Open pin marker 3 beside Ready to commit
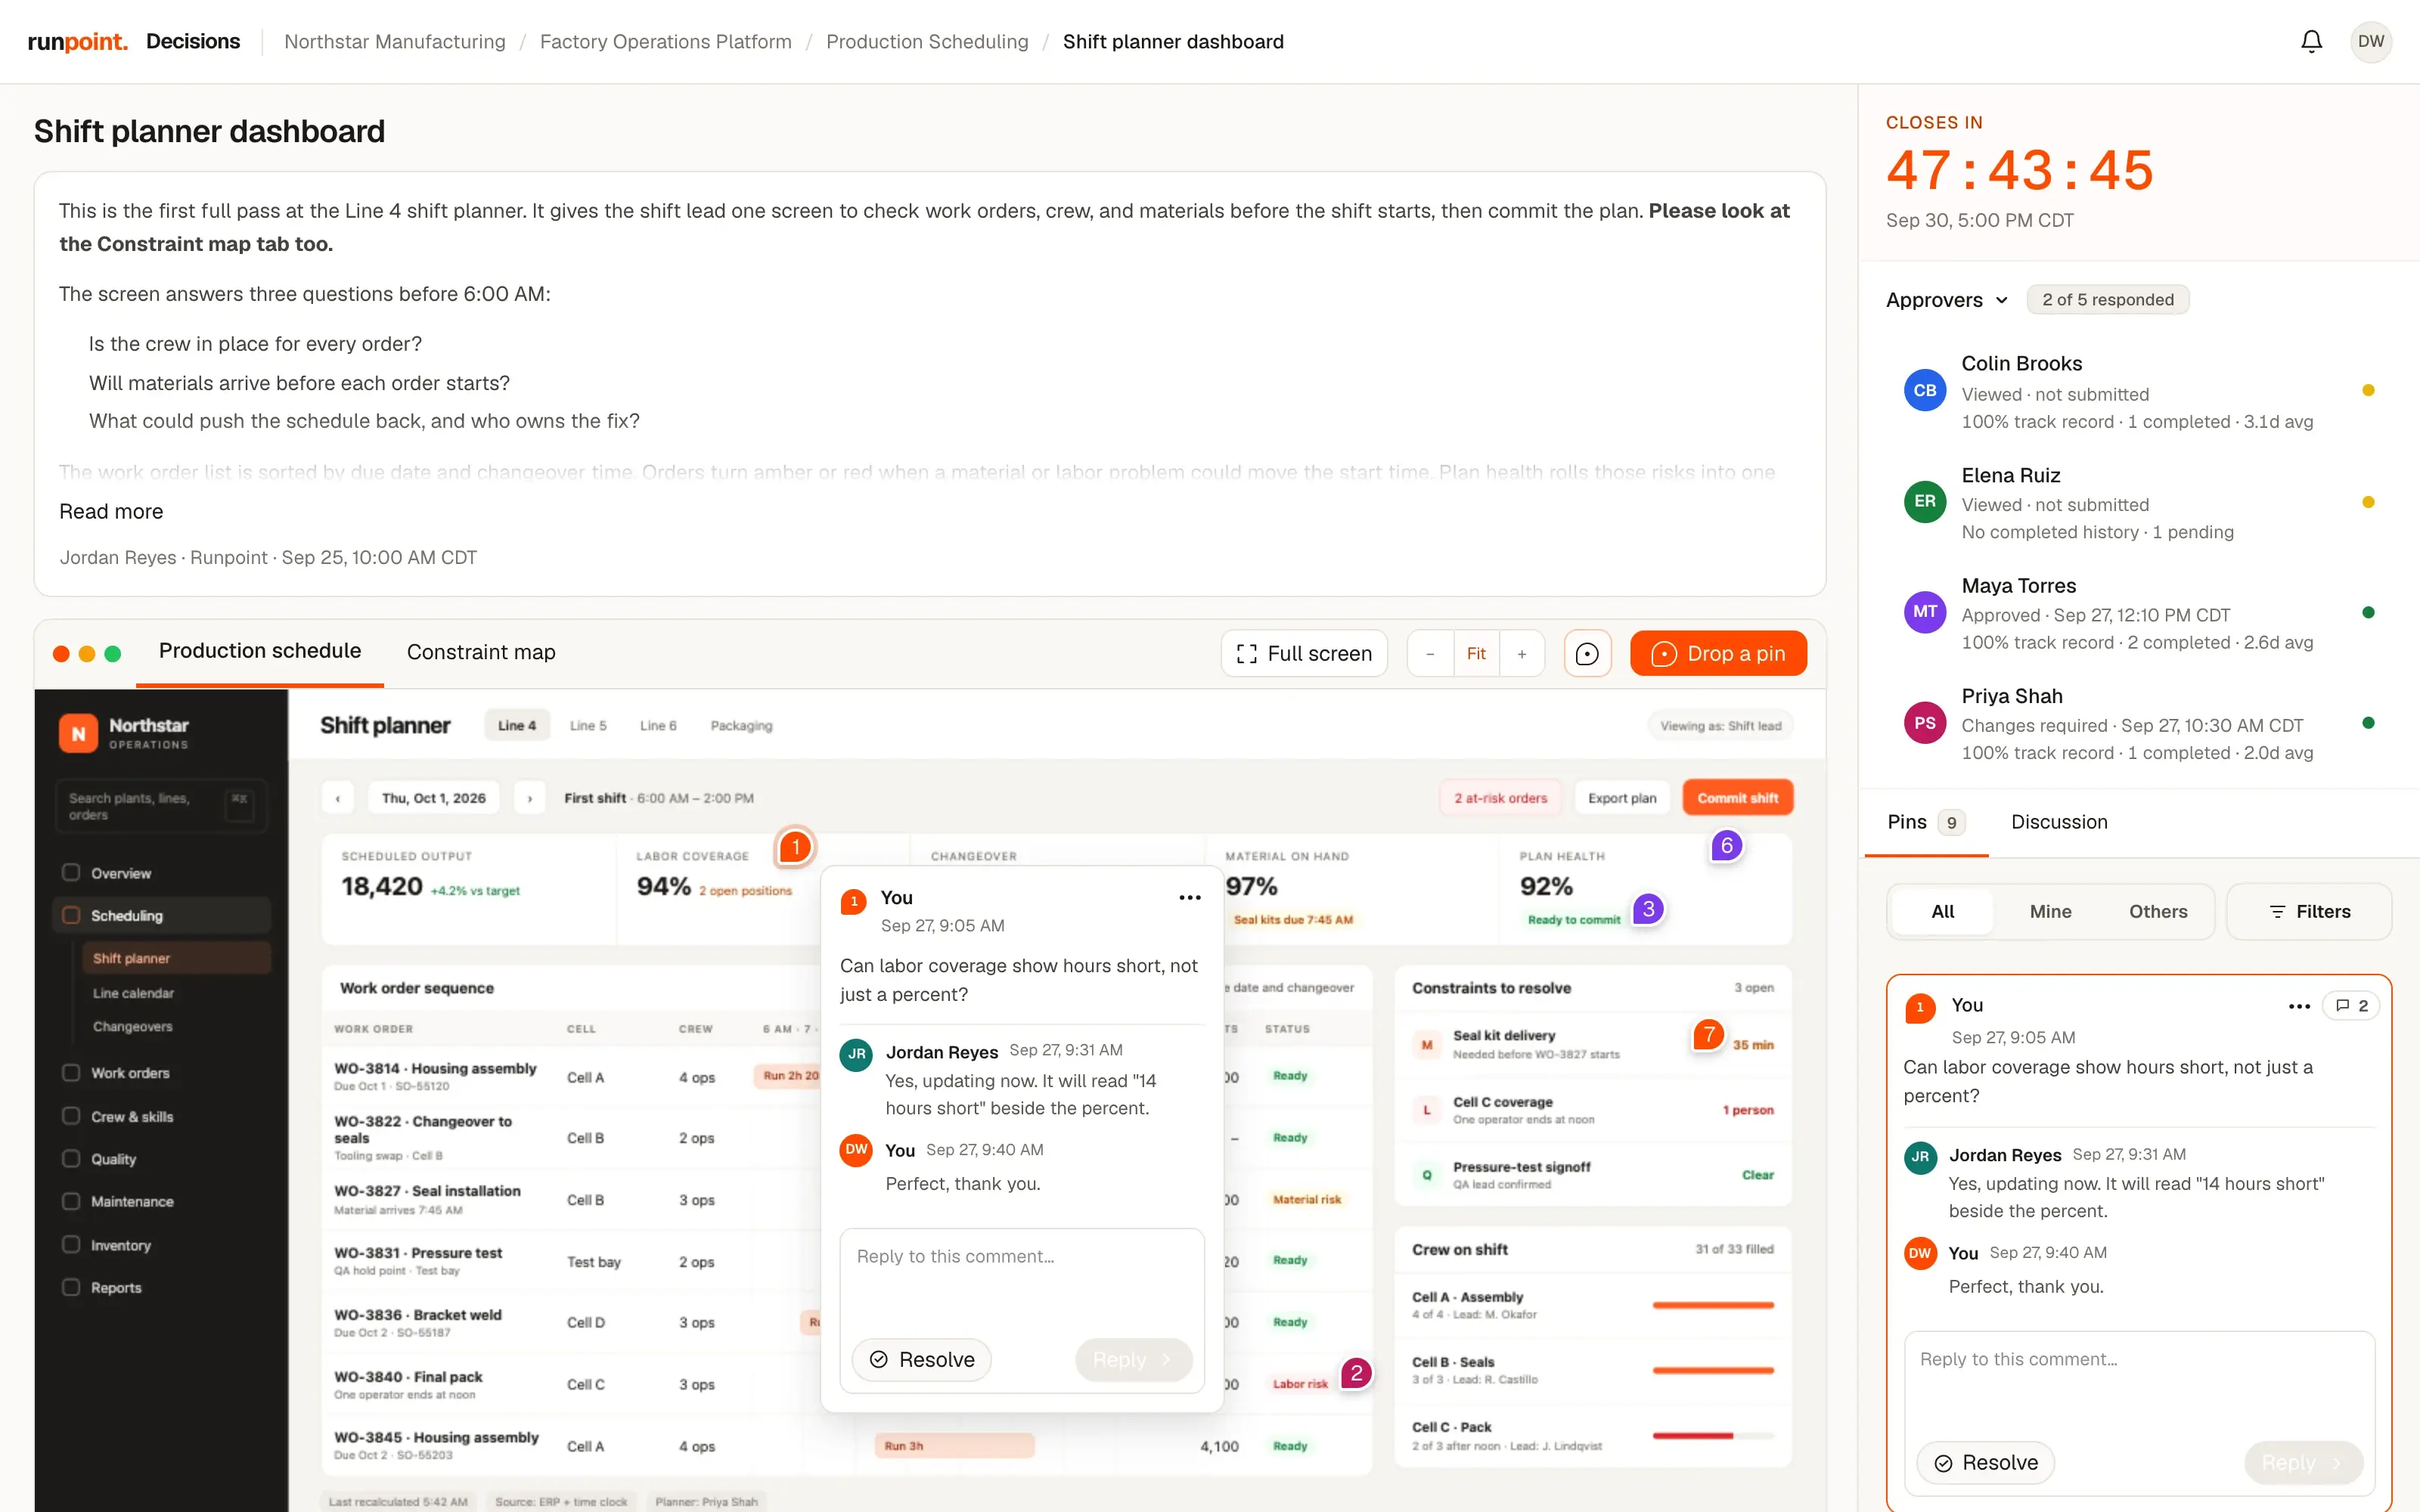2420x1512 pixels. [x=1648, y=908]
